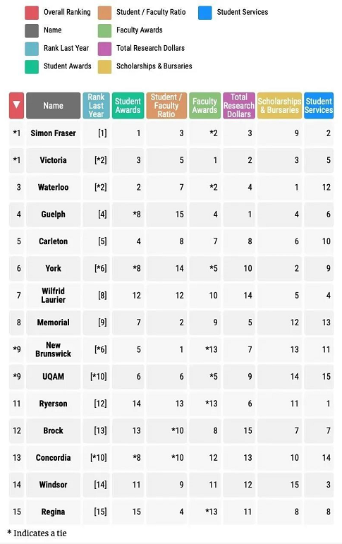Sort by the red Overall Ranking arrow header

pos(16,105)
